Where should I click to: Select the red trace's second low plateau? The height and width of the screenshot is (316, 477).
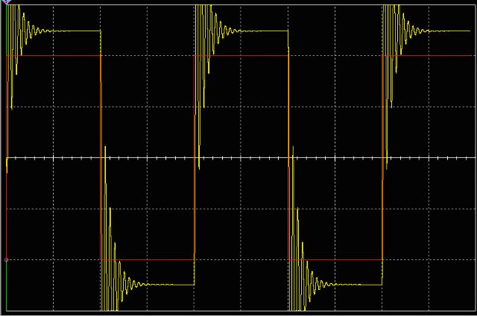click(x=335, y=259)
